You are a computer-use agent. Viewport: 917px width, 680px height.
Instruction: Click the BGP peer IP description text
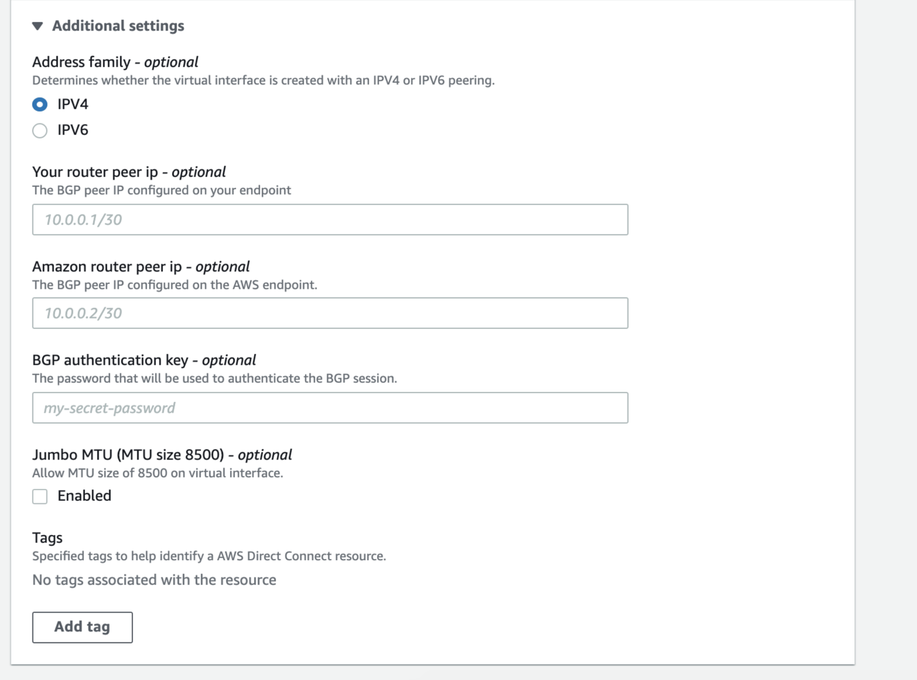(162, 190)
